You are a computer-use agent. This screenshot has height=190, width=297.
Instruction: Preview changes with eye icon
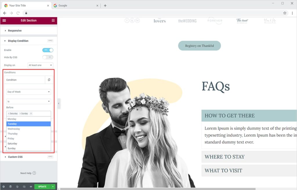31,187
